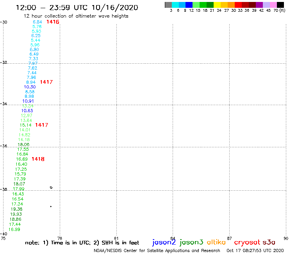This screenshot has height=254, width=289.
Task: Click the wave height value "6.84"
Action: 37,22
